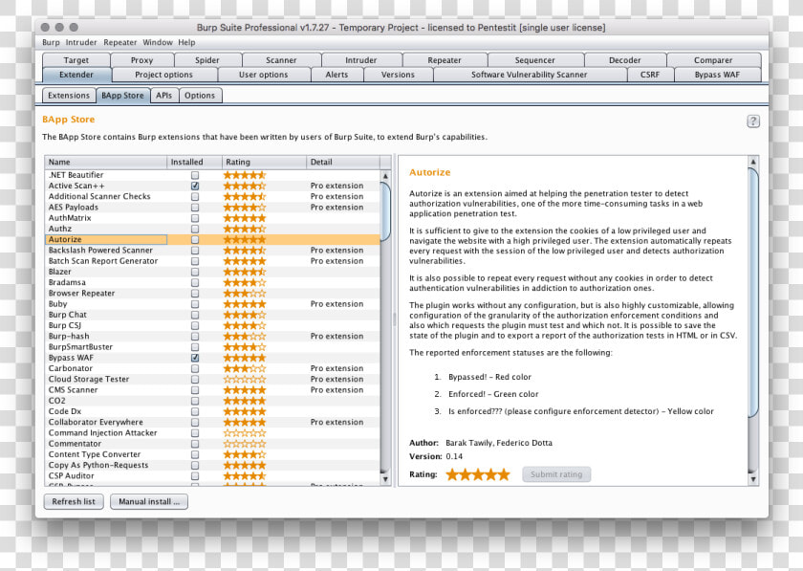Screen dimensions: 803x571
Task: Click the Autorize description scrollbar thumb
Action: pyautogui.click(x=753, y=294)
